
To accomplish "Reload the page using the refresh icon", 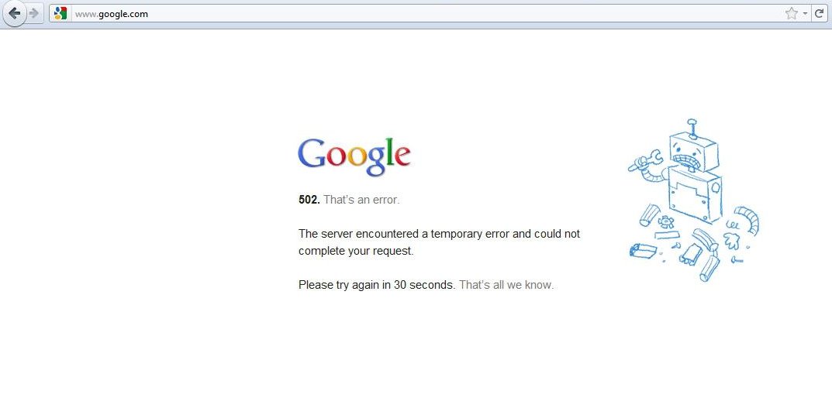I will 820,14.
